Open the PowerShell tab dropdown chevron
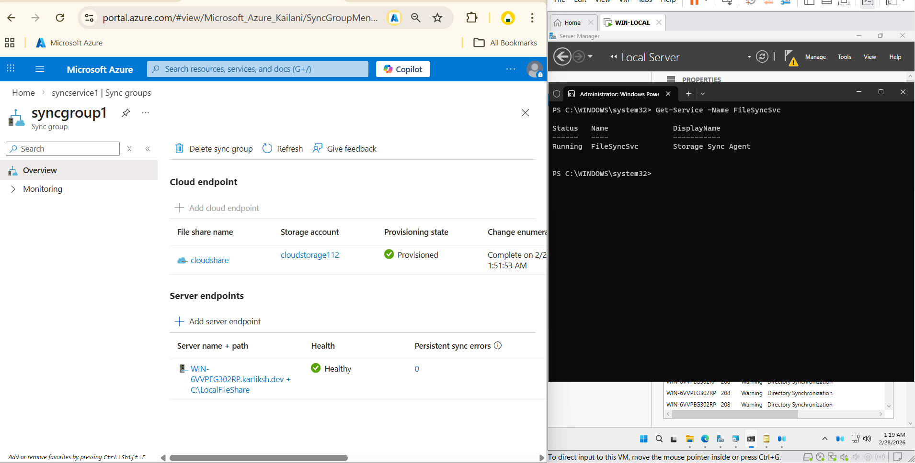This screenshot has width=915, height=463. pos(703,94)
